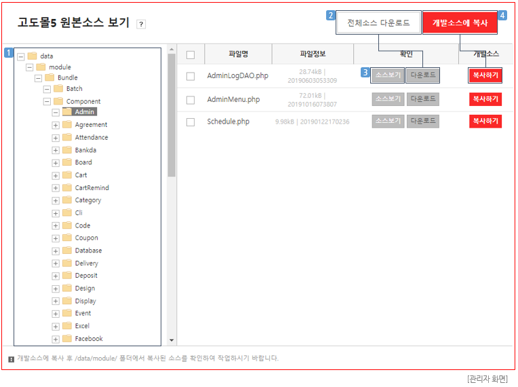Image resolution: width=518 pixels, height=387 pixels.
Task: Click the Design folder icon
Action: pyautogui.click(x=67, y=288)
